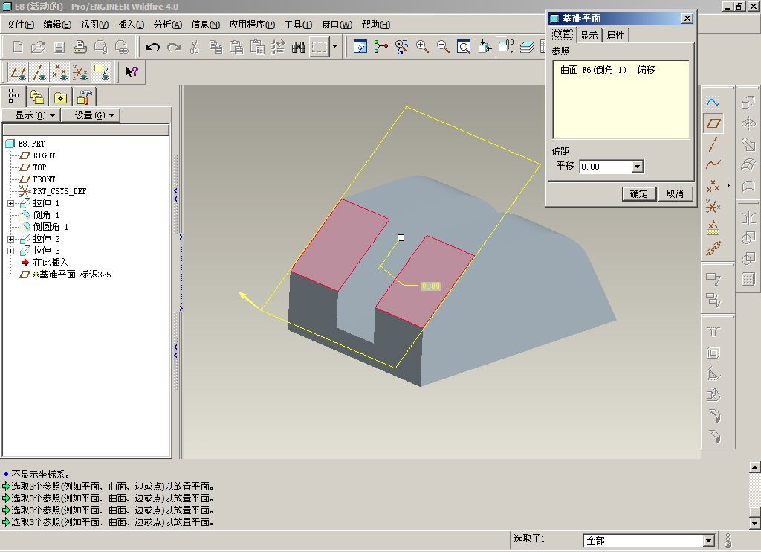The image size is (761, 552).
Task: Toggle datum points display
Action: (60, 72)
